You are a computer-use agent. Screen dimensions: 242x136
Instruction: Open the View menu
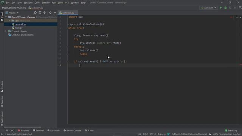click(x=20, y=3)
